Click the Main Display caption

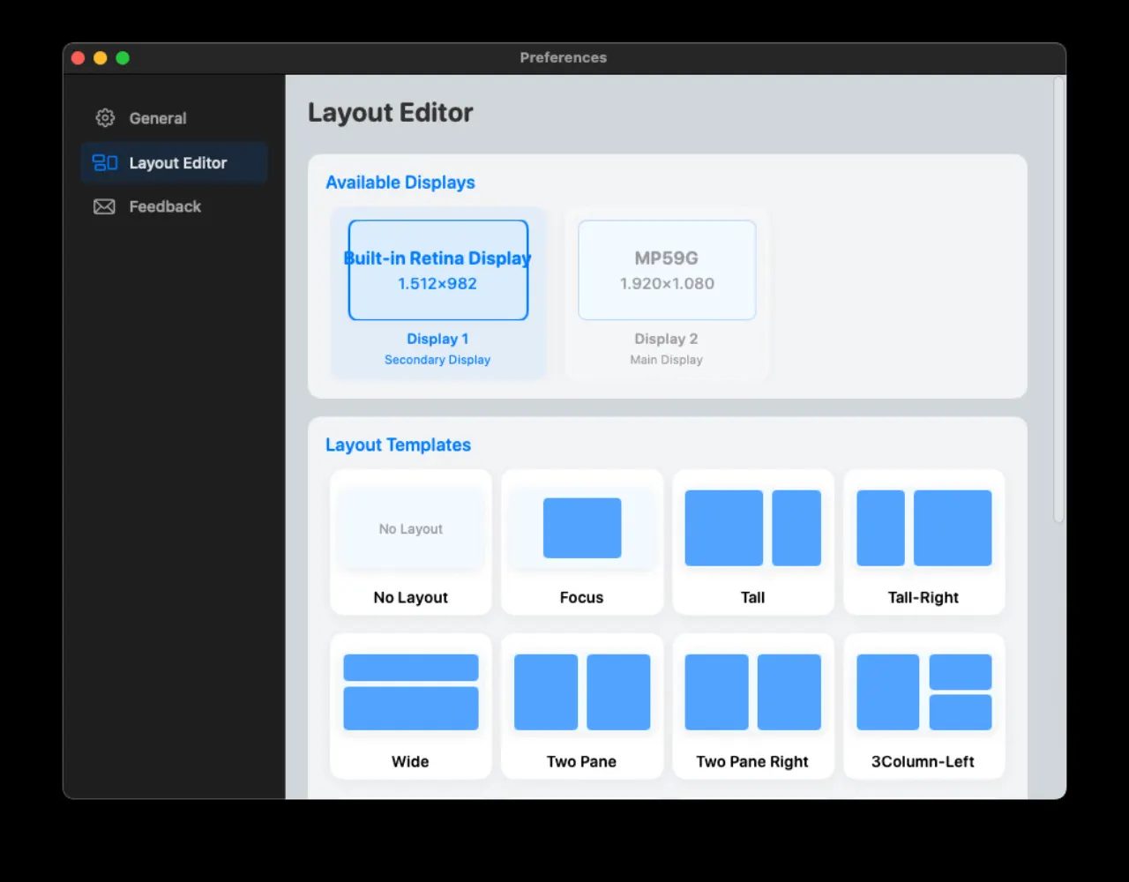click(x=666, y=360)
